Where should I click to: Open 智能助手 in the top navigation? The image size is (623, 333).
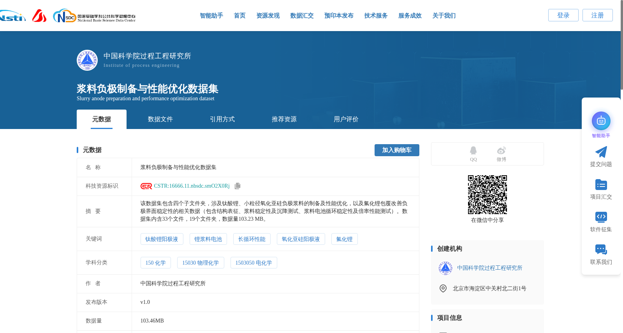(211, 16)
